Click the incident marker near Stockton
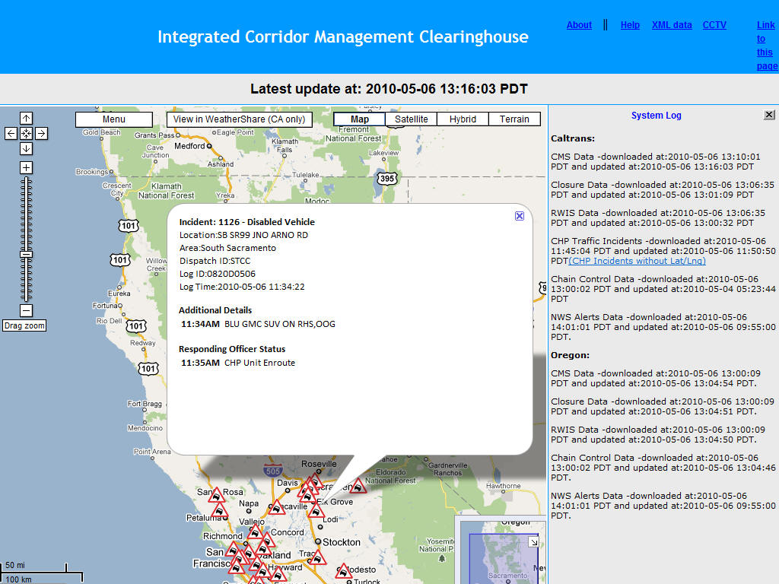The height and width of the screenshot is (584, 779). pos(316,557)
